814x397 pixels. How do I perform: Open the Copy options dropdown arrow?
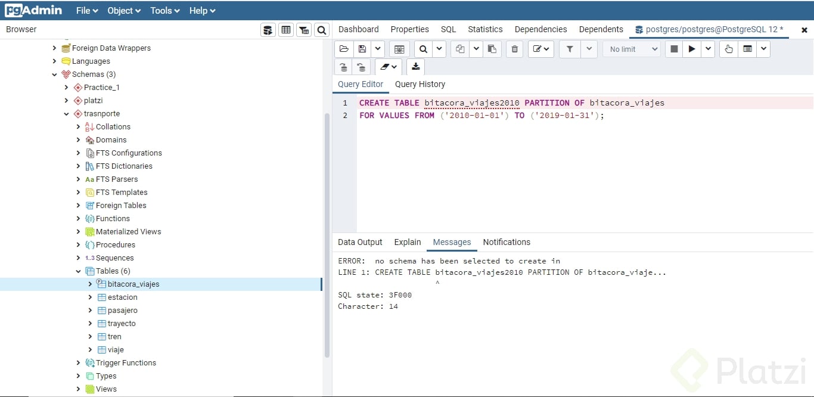(x=476, y=49)
